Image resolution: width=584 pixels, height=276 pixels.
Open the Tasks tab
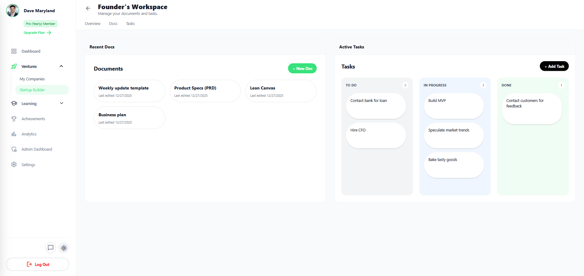tap(130, 23)
